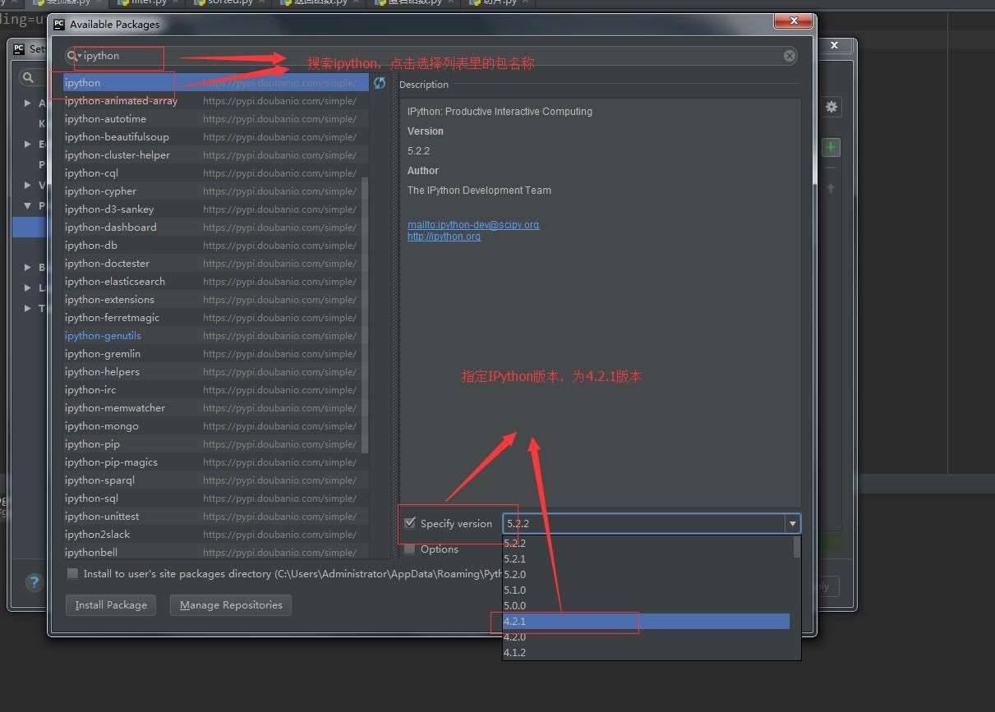
Task: Click the blue reload packages list icon
Action: click(380, 83)
